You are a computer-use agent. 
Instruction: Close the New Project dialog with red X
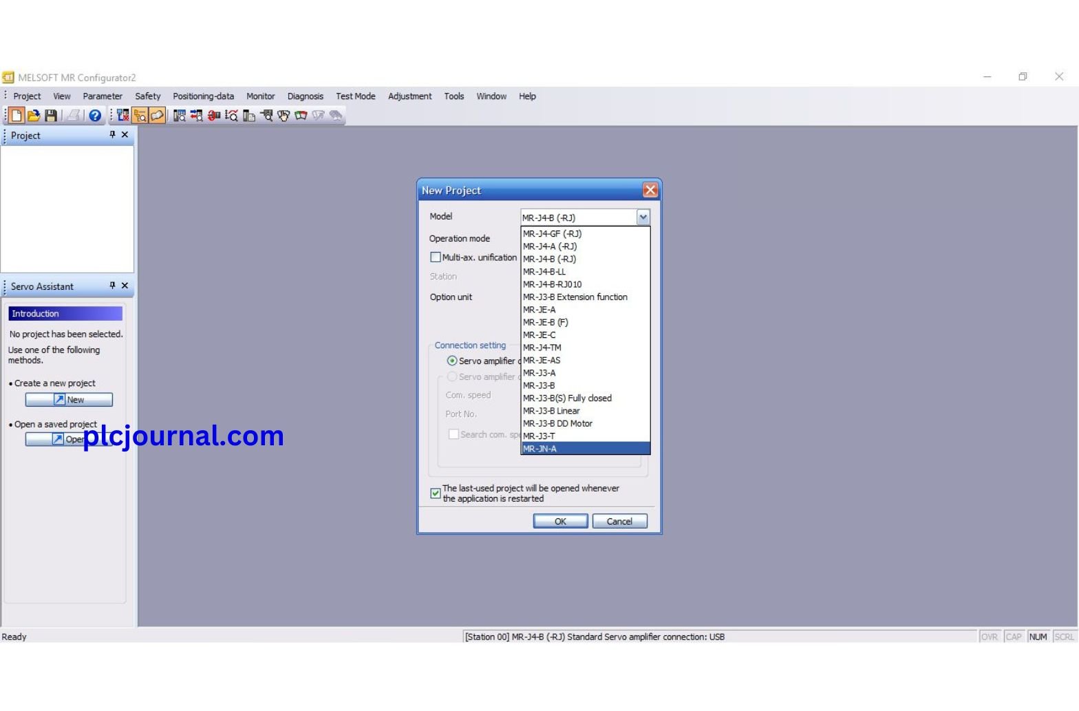pyautogui.click(x=650, y=190)
